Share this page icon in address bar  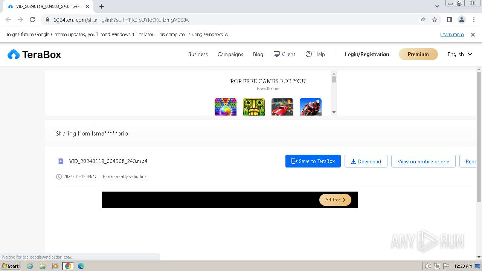click(423, 20)
